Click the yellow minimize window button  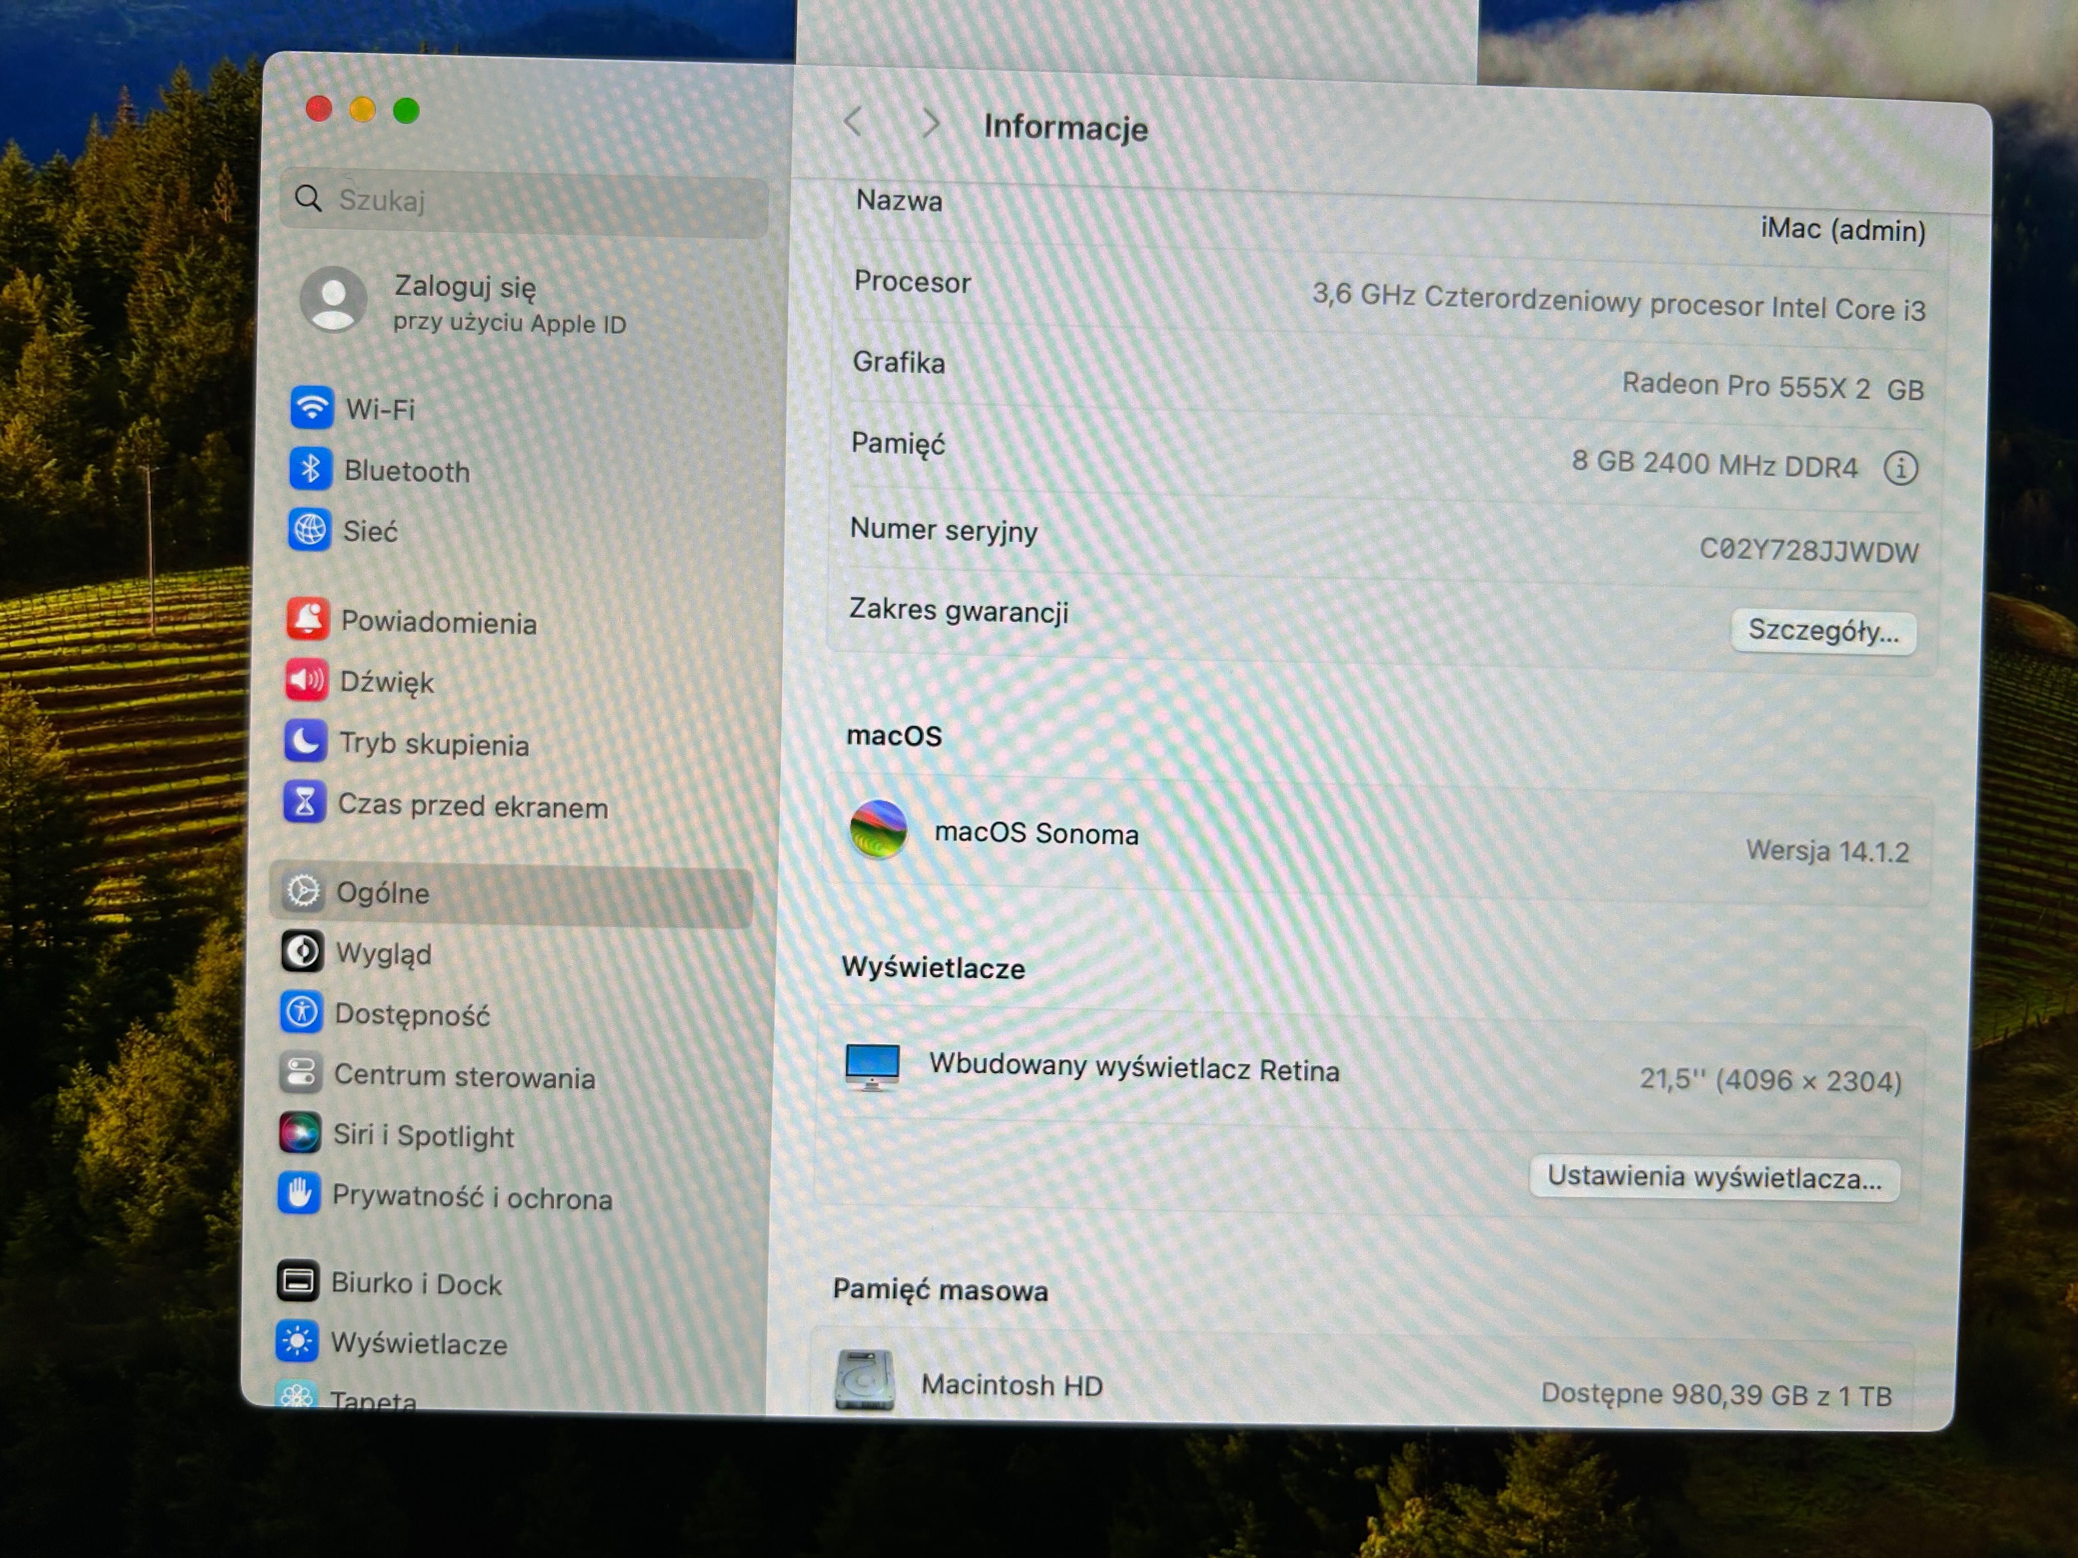pos(363,110)
